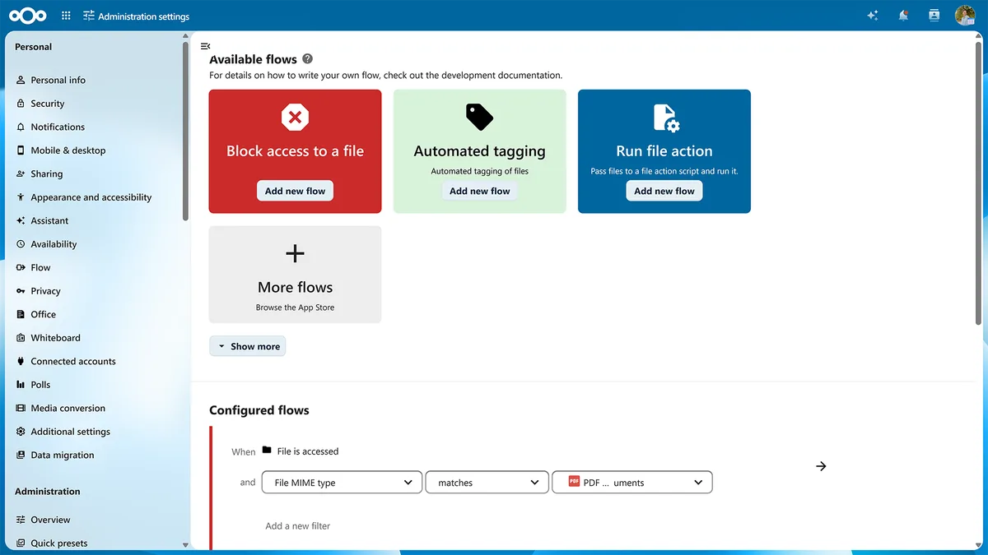Click the Privacy key icon
This screenshot has height=555, width=988.
pos(21,291)
